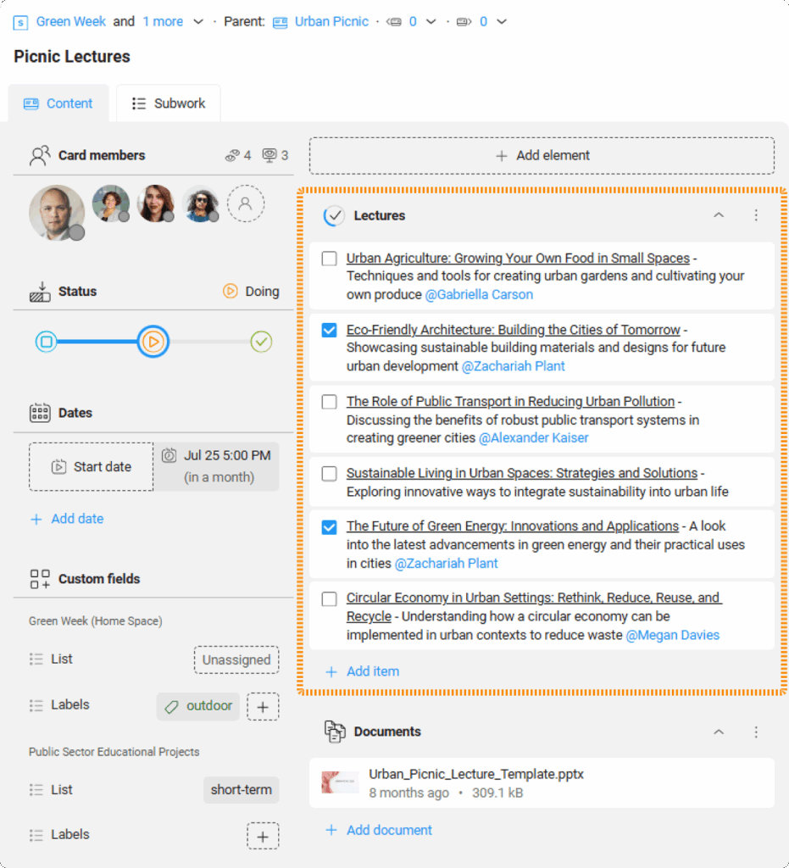Collapse the Lectures section with the chevron

point(719,215)
